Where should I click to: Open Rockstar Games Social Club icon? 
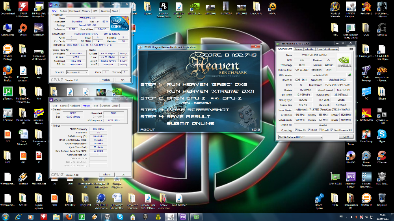[x=164, y=10]
